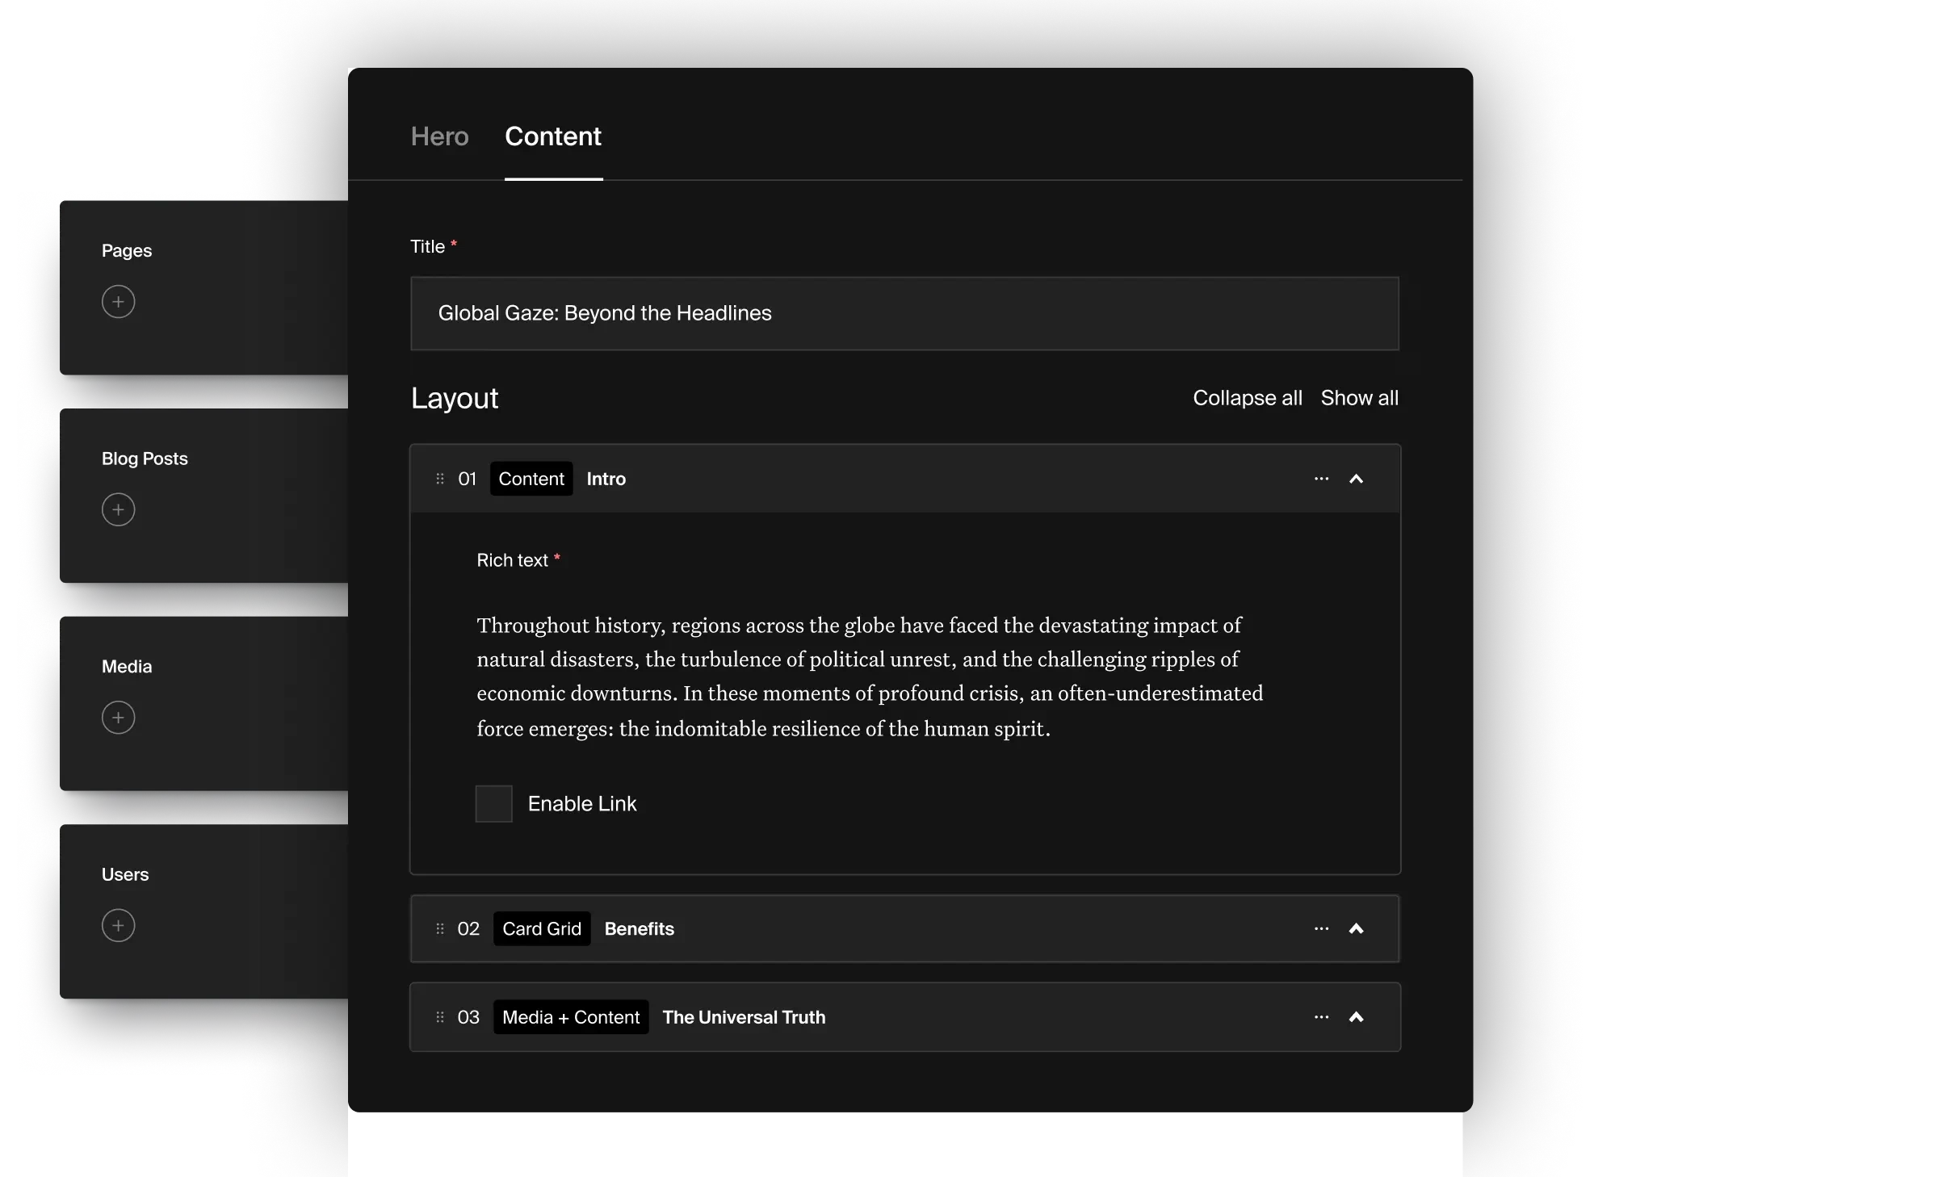Screen dimensions: 1938x1177
Task: Select the Content tab
Action: pos(552,134)
